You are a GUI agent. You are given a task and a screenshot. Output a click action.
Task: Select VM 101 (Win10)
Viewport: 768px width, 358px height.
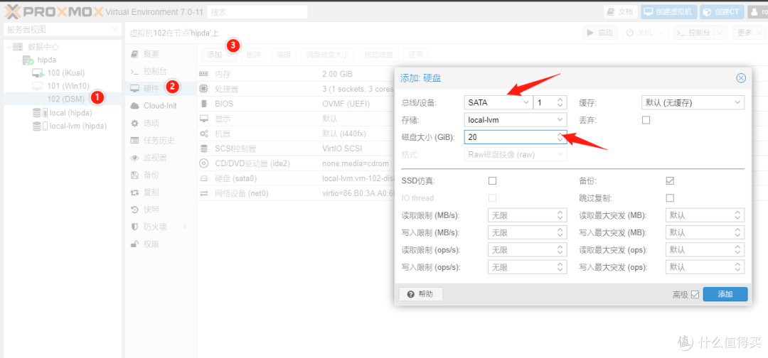coord(68,87)
